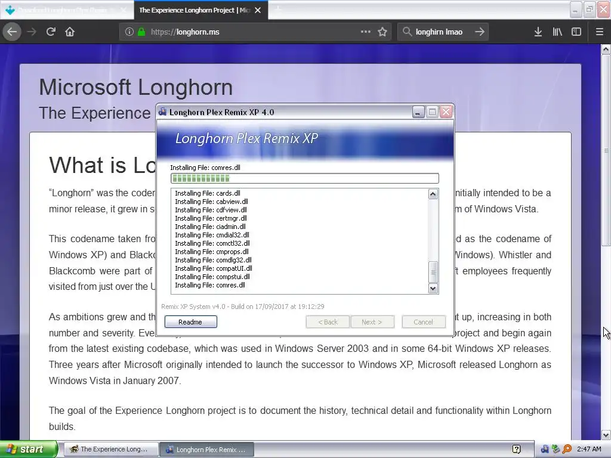
Task: Open the installer Readme
Action: coord(190,322)
